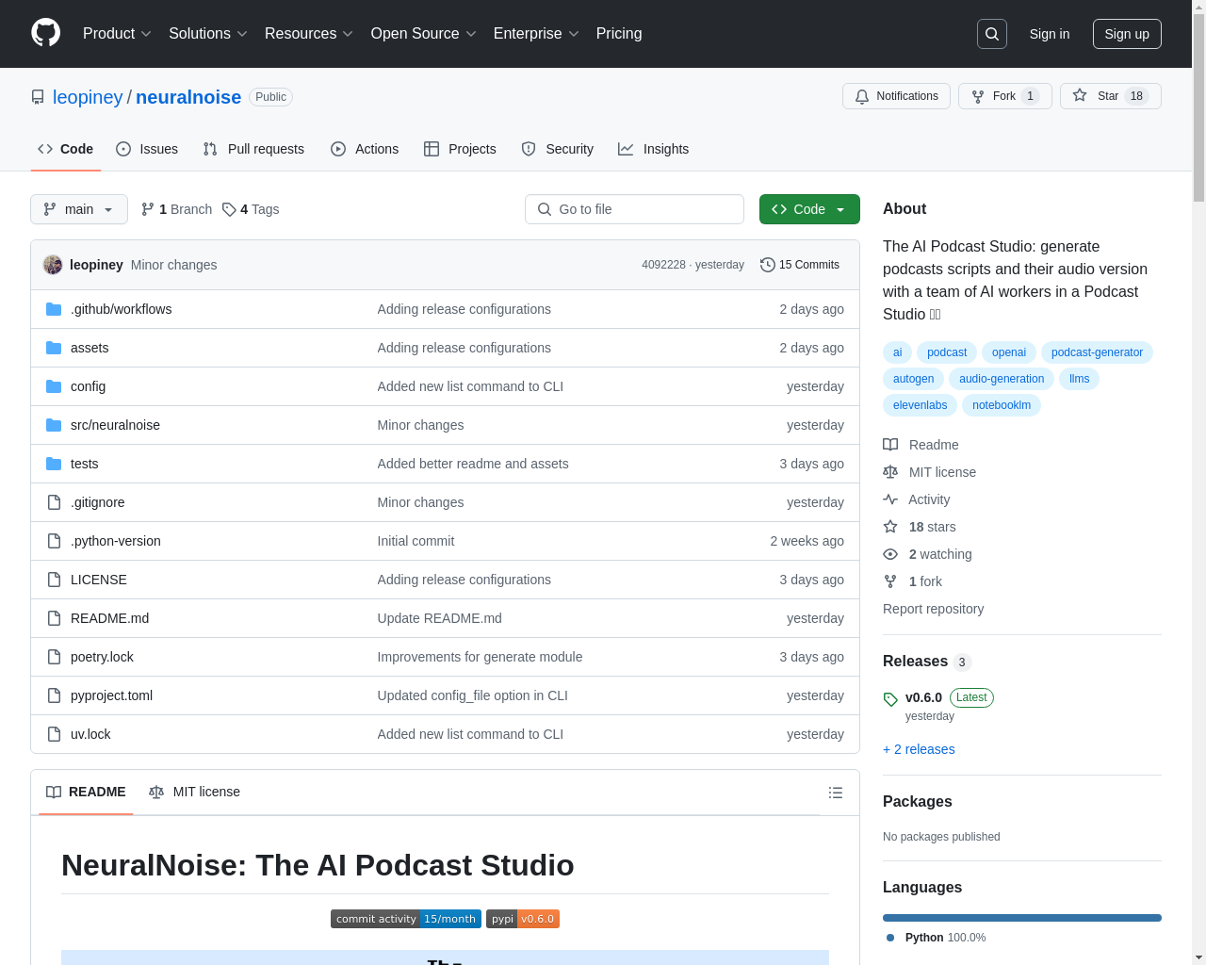Image resolution: width=1206 pixels, height=965 pixels.
Task: Switch to the Projects tab
Action: click(x=460, y=149)
